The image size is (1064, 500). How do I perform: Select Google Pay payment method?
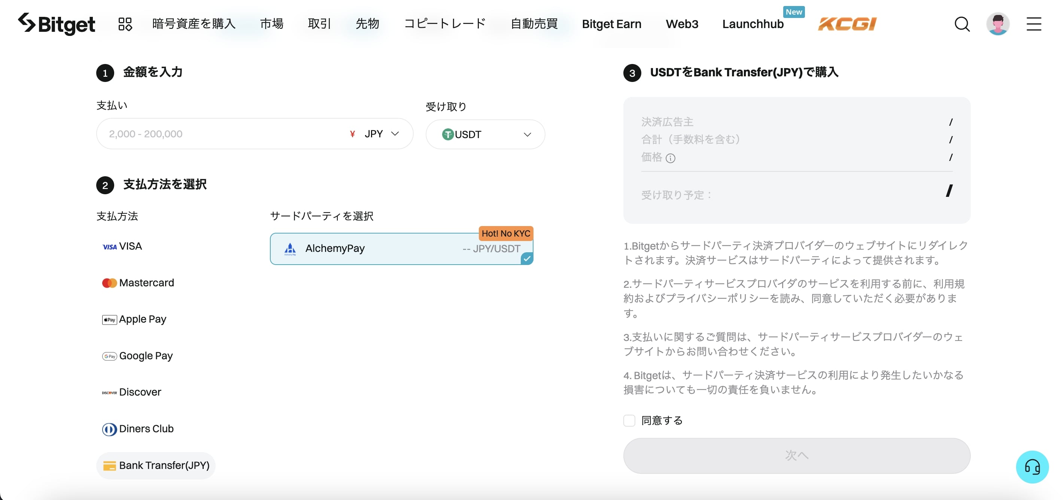[x=137, y=356]
